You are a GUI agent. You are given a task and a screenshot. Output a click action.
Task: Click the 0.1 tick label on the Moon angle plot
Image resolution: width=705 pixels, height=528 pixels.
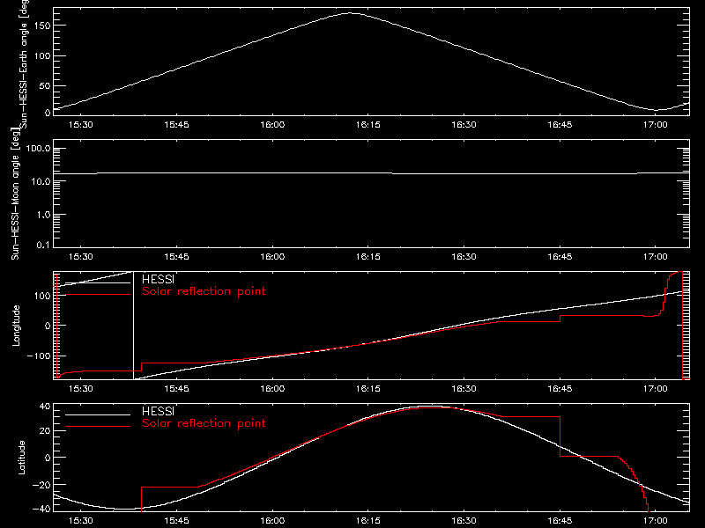coord(43,245)
